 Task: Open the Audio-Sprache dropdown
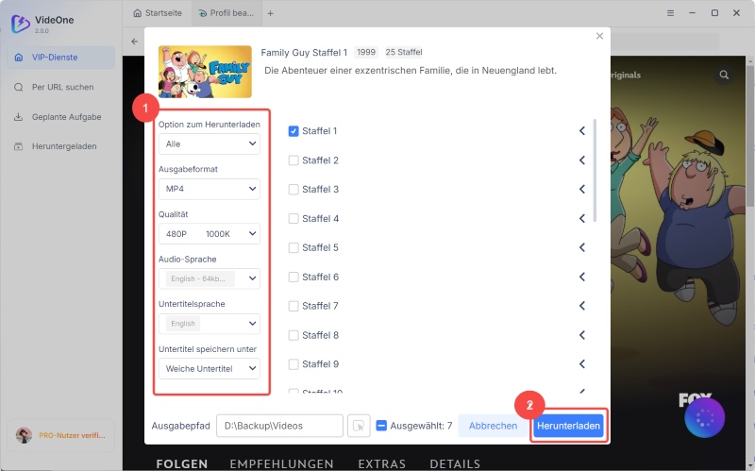coord(209,278)
